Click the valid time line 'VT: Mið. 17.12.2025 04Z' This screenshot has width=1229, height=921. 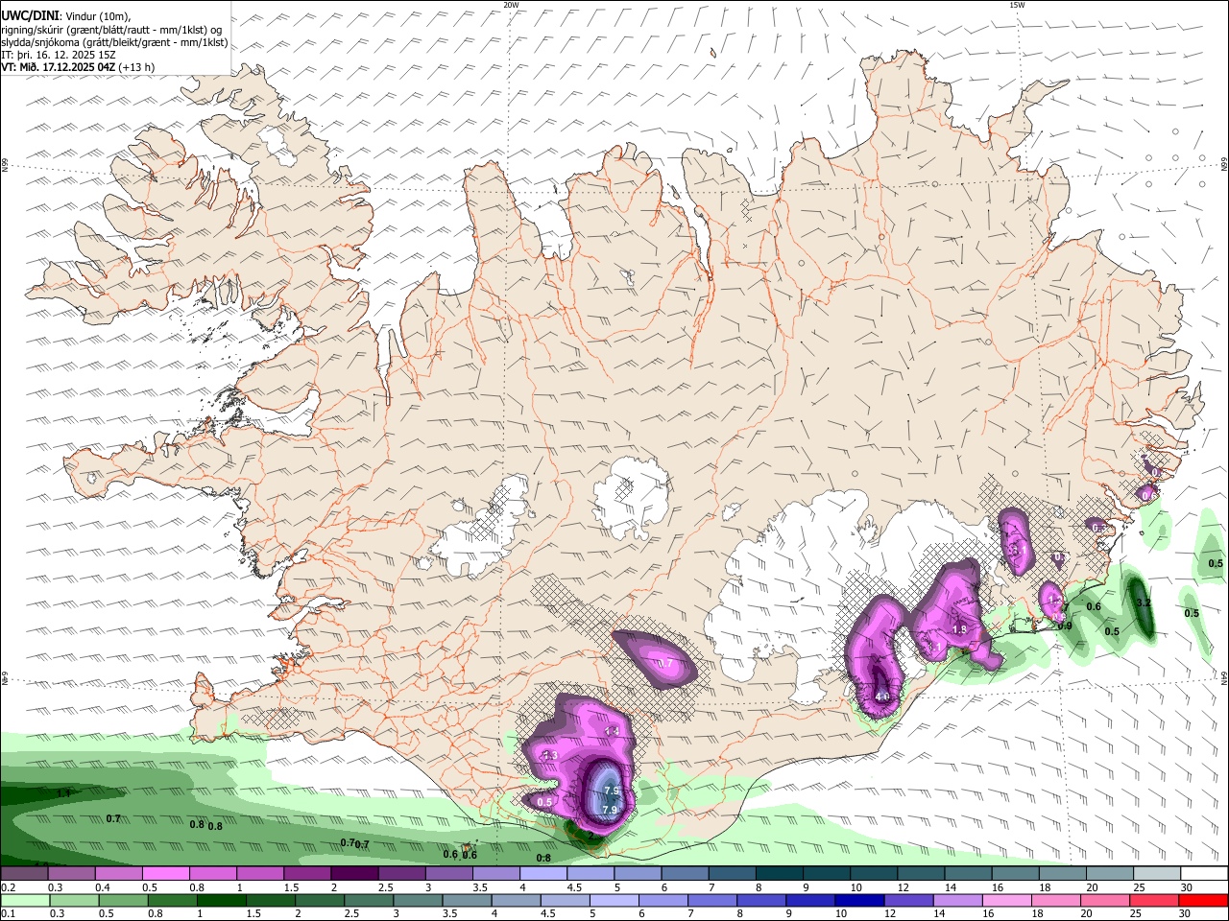click(60, 67)
